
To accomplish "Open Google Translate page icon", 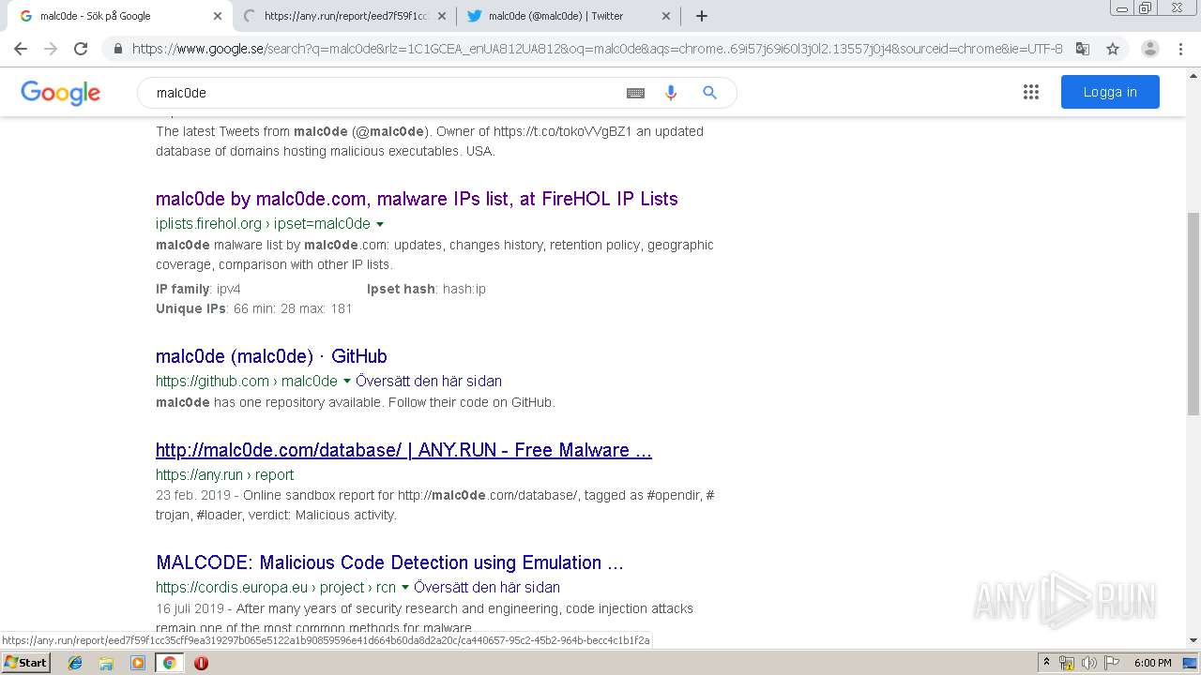I will (x=1083, y=49).
